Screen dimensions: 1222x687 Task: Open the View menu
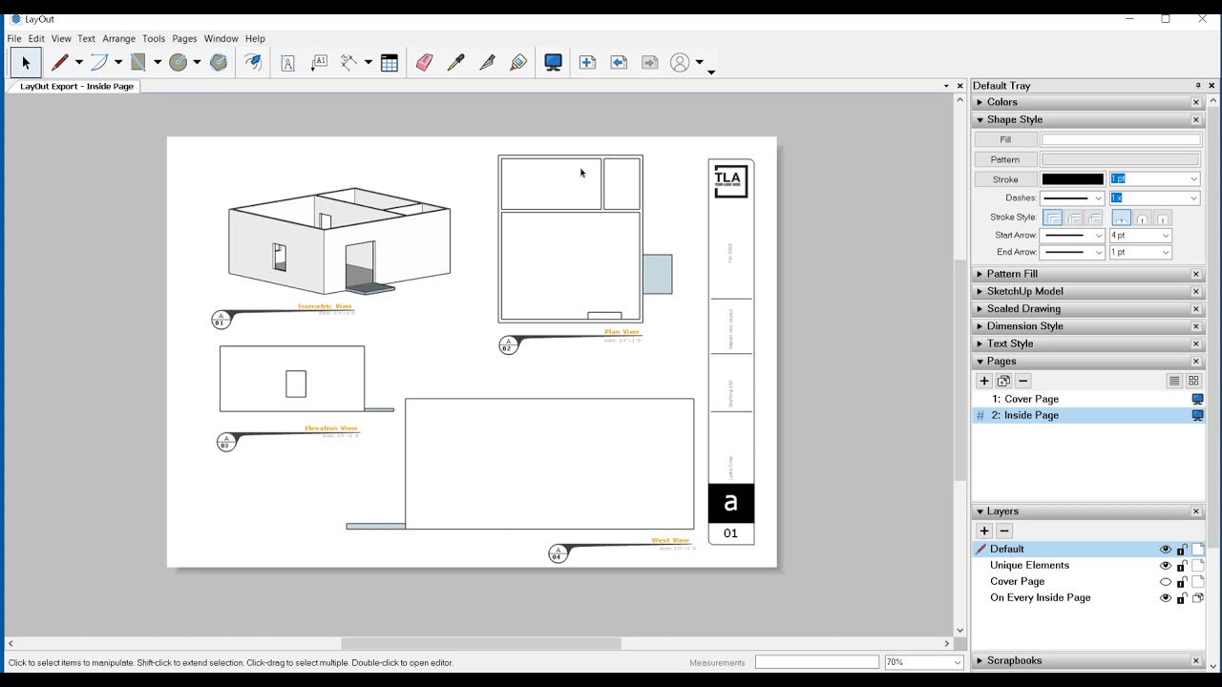(61, 39)
